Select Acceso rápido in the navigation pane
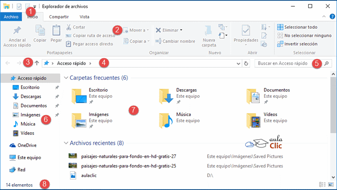This screenshot has height=190, width=337. (x=31, y=78)
